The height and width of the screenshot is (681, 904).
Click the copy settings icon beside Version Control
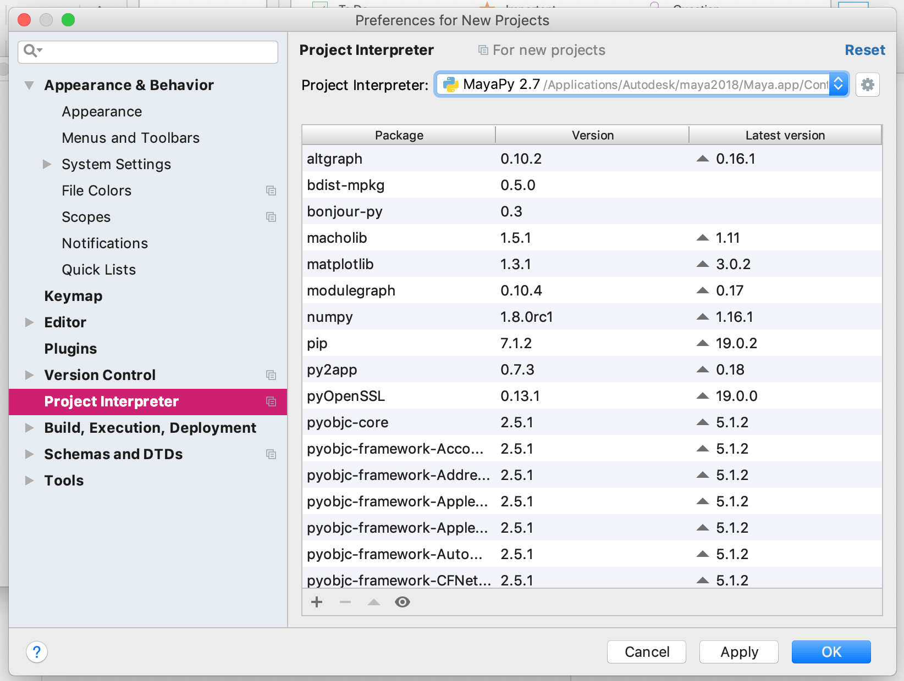(x=271, y=376)
